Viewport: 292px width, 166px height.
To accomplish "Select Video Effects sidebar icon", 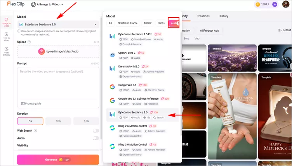I will [x=7, y=51].
